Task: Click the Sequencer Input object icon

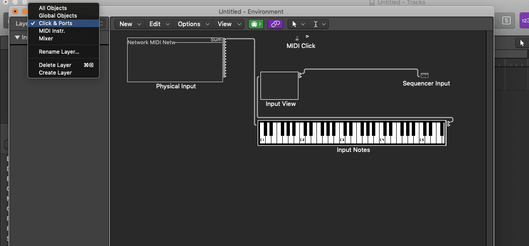Action: (x=424, y=75)
